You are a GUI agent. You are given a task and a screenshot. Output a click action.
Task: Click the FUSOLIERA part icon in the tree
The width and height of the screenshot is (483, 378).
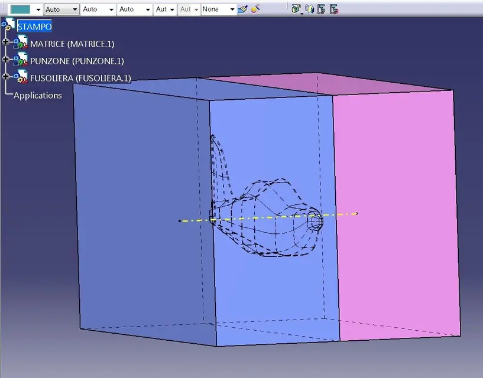[x=21, y=77]
